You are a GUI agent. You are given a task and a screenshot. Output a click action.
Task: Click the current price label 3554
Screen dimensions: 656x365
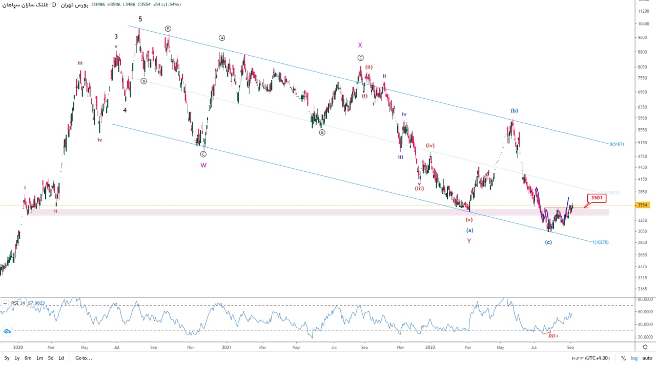643,205
